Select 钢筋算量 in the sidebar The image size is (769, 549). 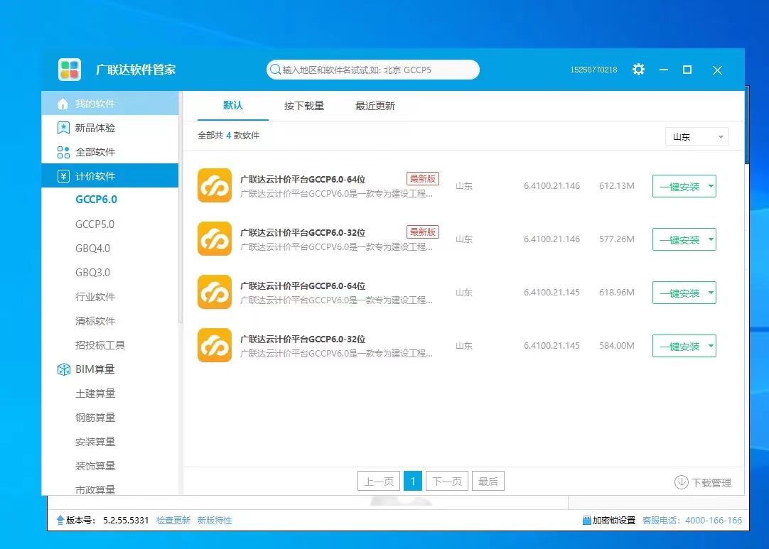point(95,418)
